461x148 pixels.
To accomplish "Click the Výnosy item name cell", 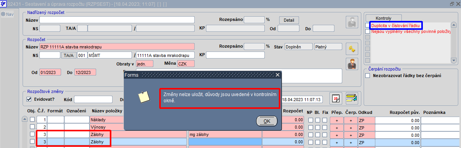I will click(107, 127).
